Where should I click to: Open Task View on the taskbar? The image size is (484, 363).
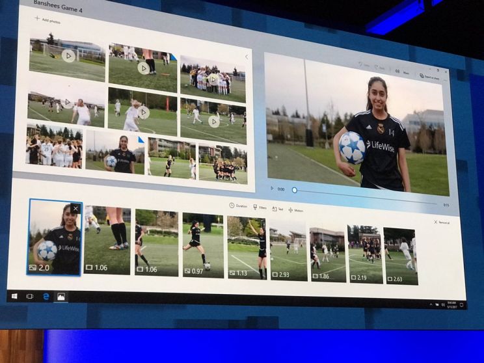click(x=30, y=297)
